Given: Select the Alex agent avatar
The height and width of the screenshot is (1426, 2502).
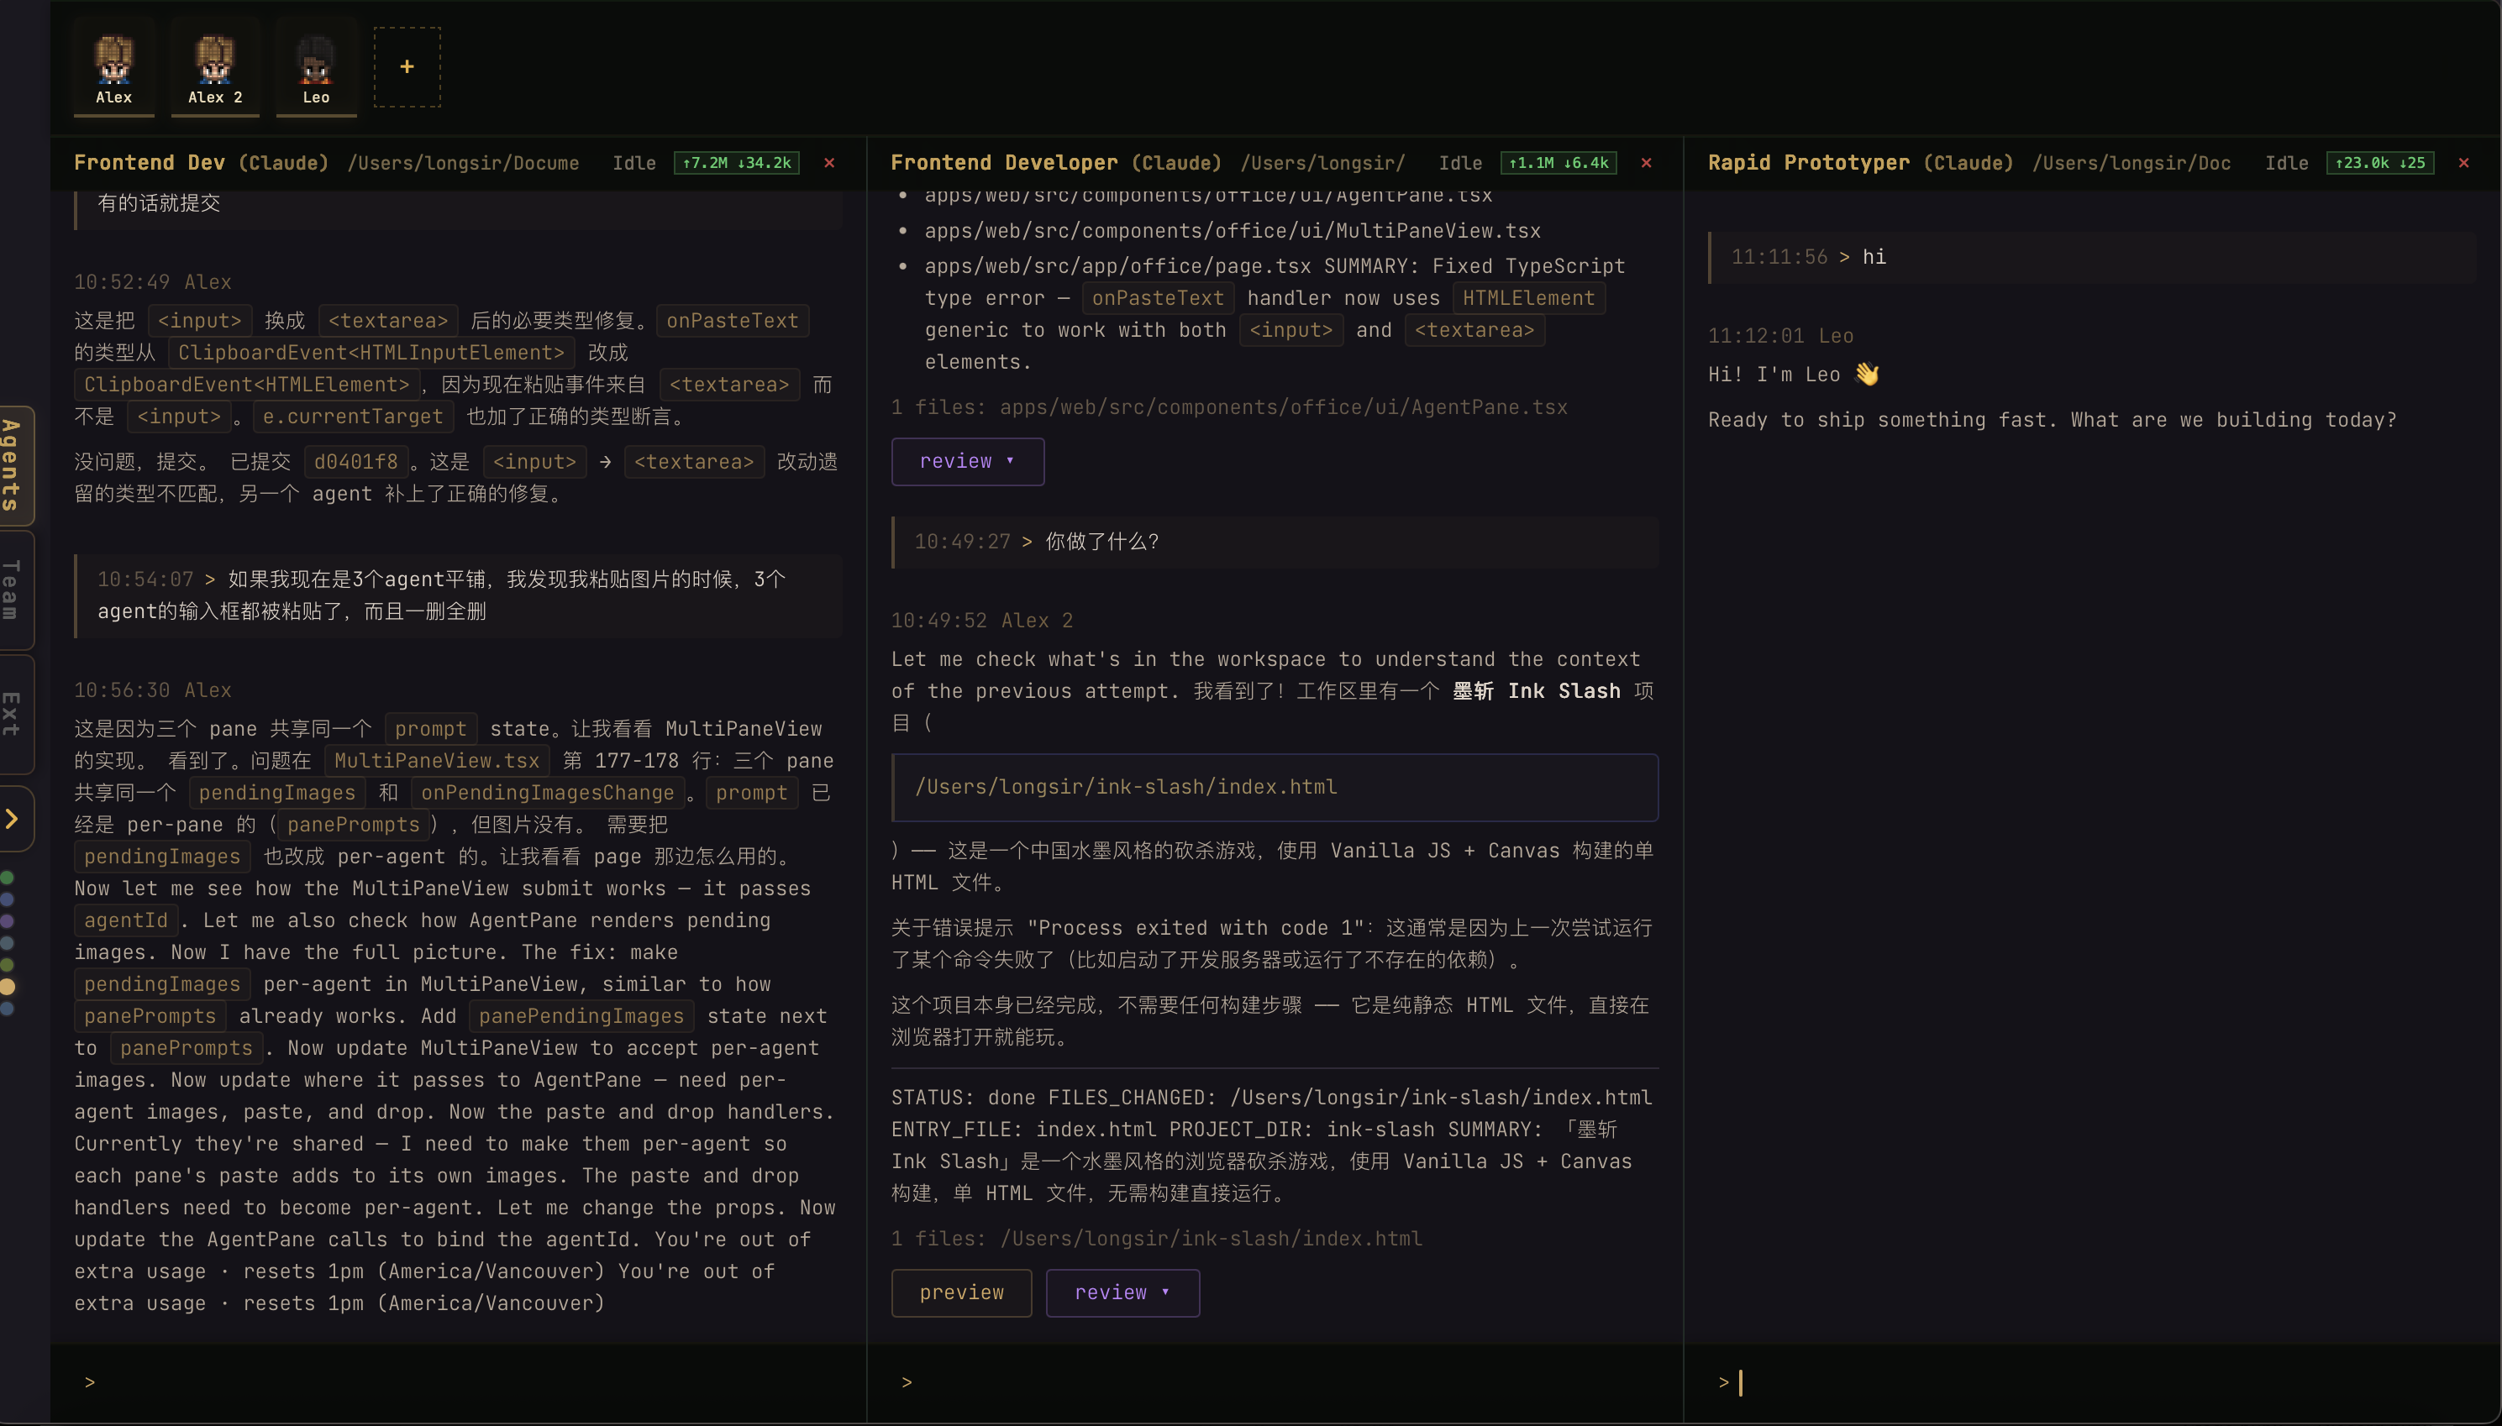Looking at the screenshot, I should point(113,66).
